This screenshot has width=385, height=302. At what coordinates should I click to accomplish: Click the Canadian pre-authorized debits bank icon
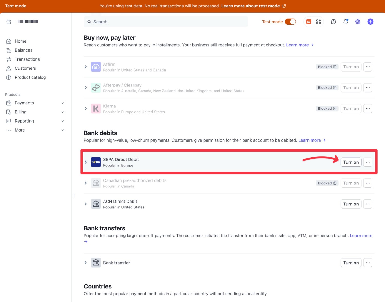point(96,183)
